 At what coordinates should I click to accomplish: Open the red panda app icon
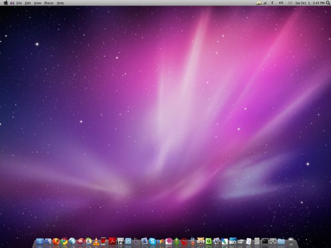pyautogui.click(x=201, y=241)
